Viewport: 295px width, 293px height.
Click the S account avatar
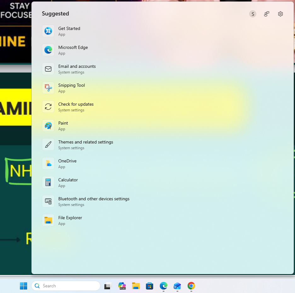click(x=253, y=14)
